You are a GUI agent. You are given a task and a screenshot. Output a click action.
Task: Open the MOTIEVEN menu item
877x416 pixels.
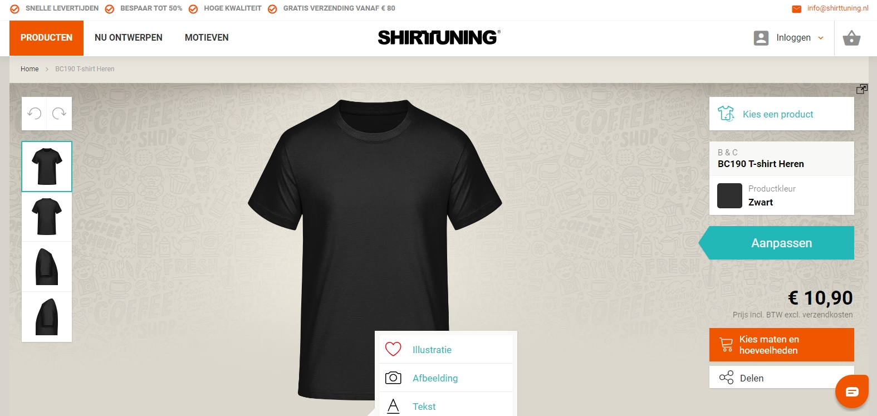point(207,38)
